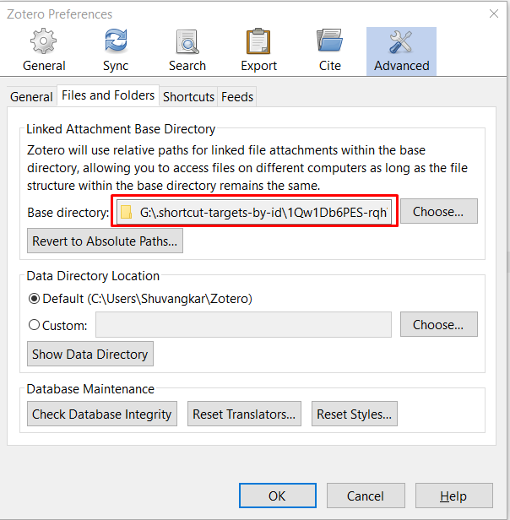Select the Default data directory radio button
The width and height of the screenshot is (510, 520).
point(34,299)
